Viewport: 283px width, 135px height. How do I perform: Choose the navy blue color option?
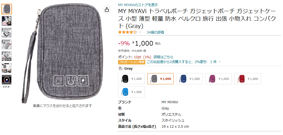[190, 79]
